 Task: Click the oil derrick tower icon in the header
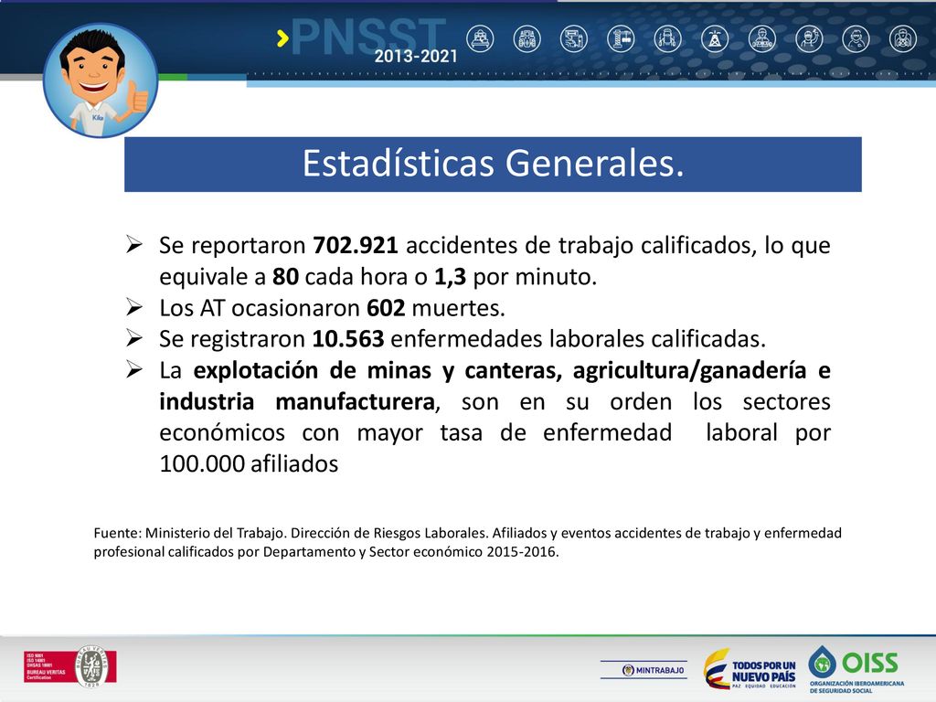pyautogui.click(x=715, y=39)
